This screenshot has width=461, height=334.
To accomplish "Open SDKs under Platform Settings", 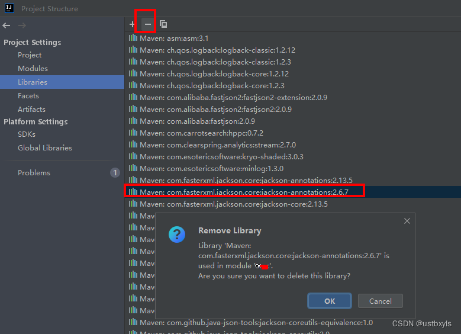I will [x=27, y=134].
